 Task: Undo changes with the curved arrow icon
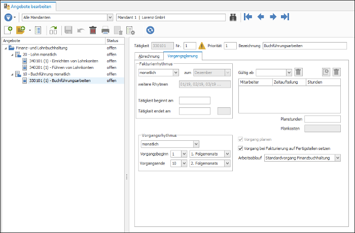point(81,30)
